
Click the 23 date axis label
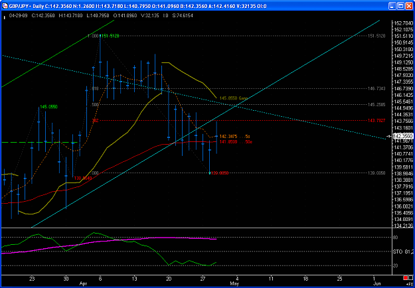pos(32,279)
